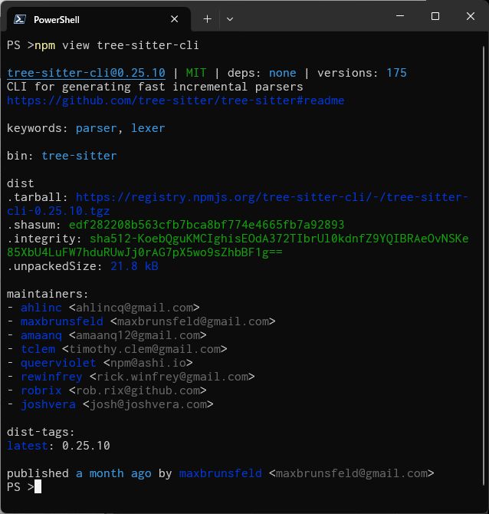This screenshot has height=514, width=489.
Task: Close the PowerShell tab
Action: (x=176, y=19)
